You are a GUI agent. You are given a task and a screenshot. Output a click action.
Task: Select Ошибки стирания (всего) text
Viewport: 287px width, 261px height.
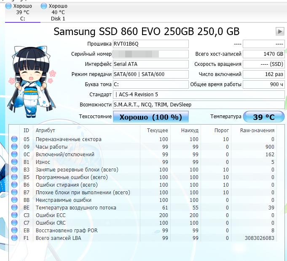pyautogui.click(x=67, y=185)
